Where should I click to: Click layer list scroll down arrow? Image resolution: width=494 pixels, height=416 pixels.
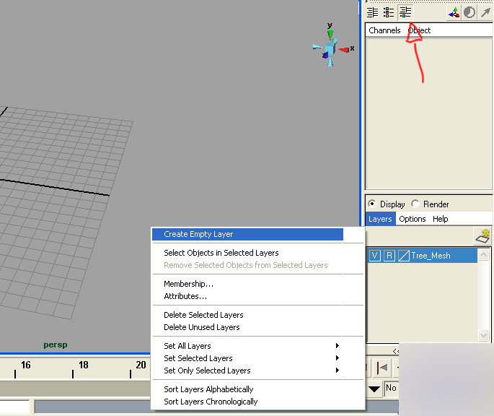click(x=484, y=335)
